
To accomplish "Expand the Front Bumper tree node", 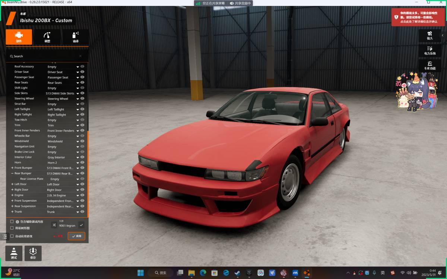I will coord(12,168).
